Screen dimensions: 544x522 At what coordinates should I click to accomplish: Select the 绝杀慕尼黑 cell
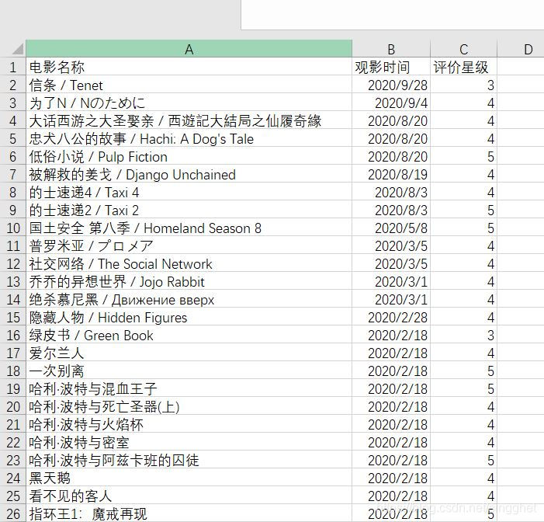coord(189,300)
